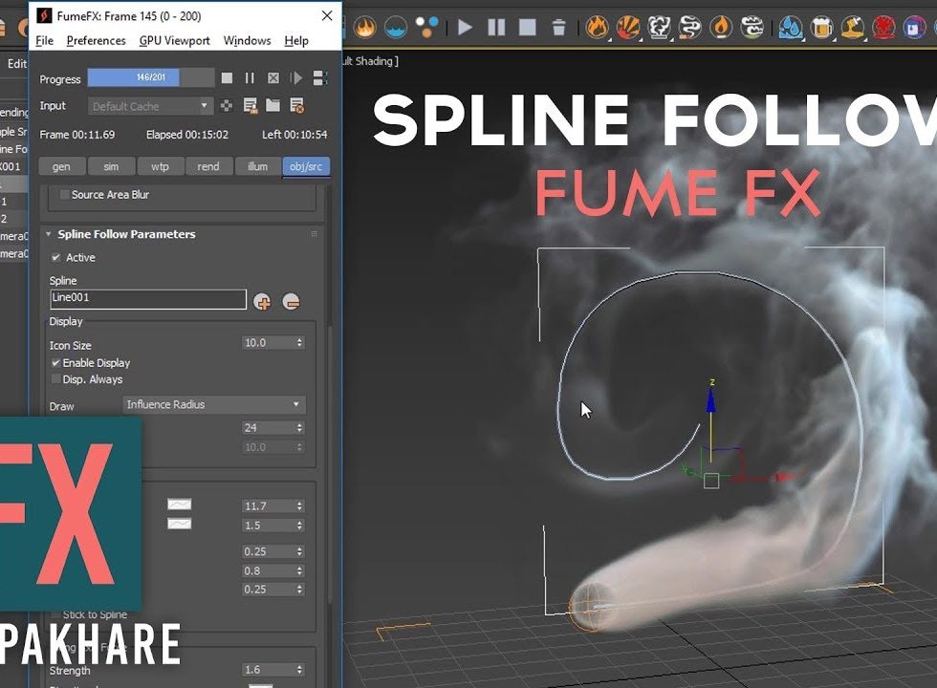Click the trash can icon in toolbar
This screenshot has height=688, width=937.
[558, 27]
